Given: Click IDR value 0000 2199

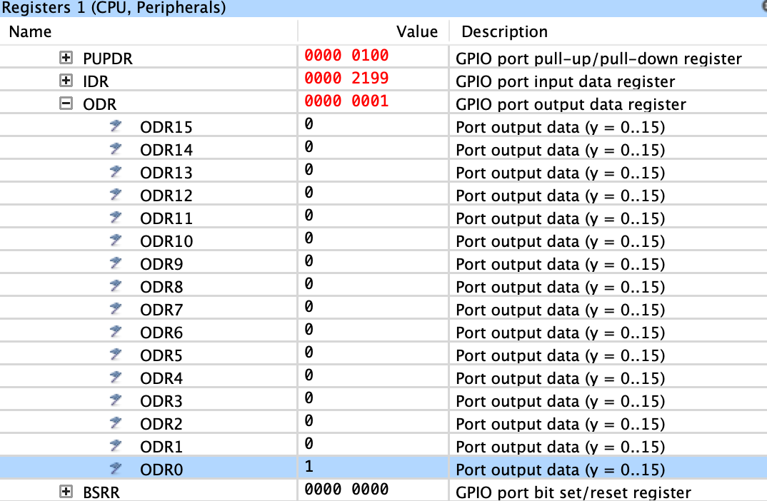Looking at the screenshot, I should (x=346, y=79).
